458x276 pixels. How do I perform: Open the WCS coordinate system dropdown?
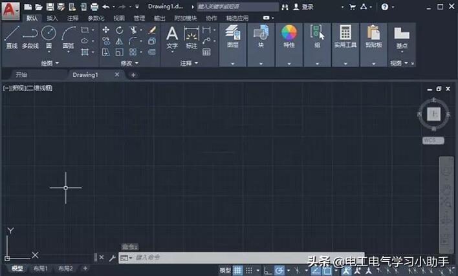pos(430,140)
